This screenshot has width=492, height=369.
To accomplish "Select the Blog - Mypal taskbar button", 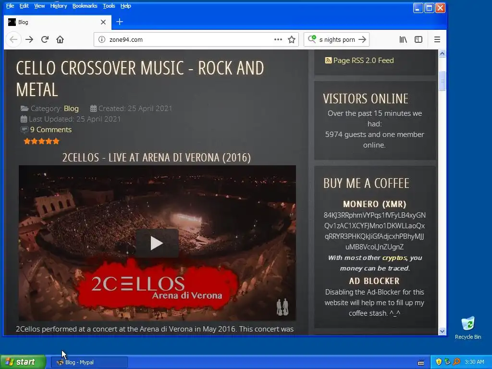I will [x=89, y=362].
